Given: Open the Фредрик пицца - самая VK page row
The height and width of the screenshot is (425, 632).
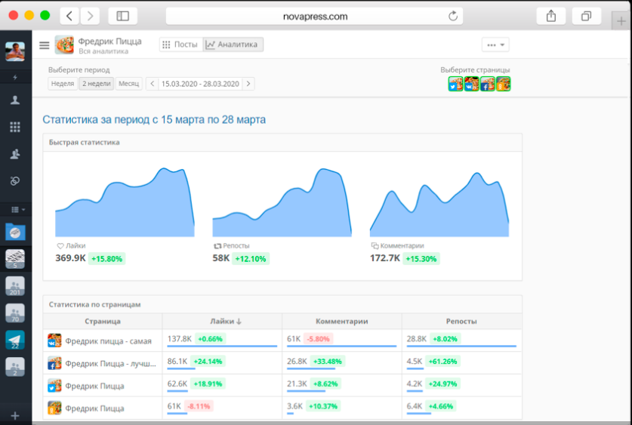Looking at the screenshot, I should coord(103,340).
